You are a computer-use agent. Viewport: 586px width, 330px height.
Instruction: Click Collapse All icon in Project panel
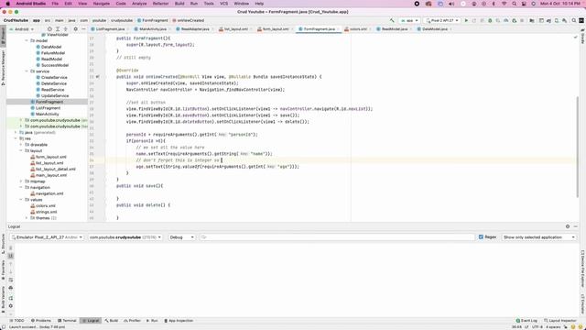tap(65, 28)
